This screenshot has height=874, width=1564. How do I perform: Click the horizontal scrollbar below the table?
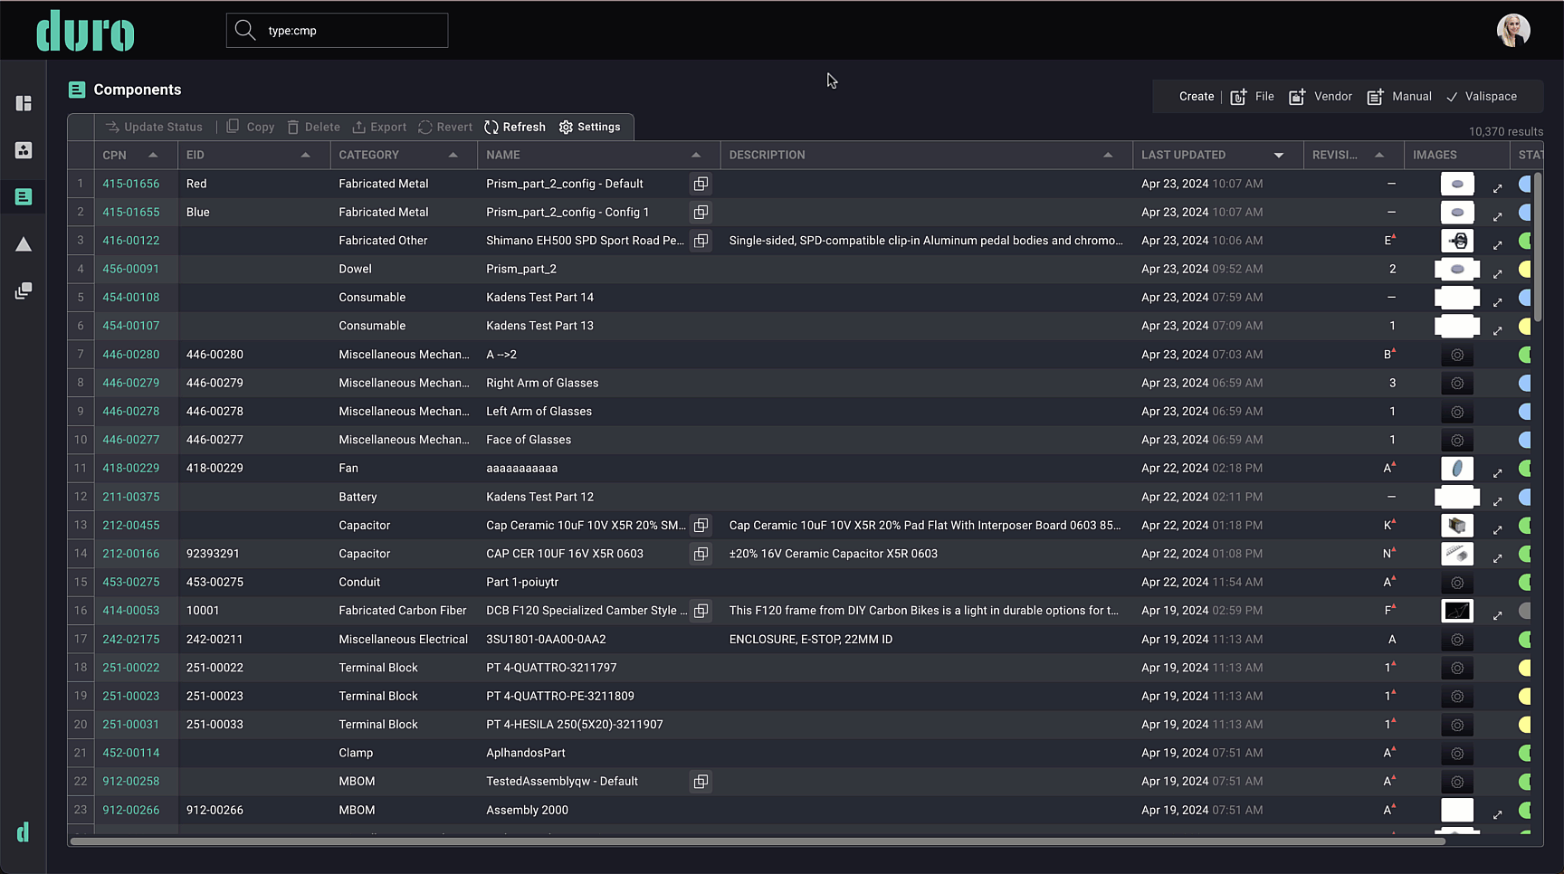pyautogui.click(x=758, y=841)
